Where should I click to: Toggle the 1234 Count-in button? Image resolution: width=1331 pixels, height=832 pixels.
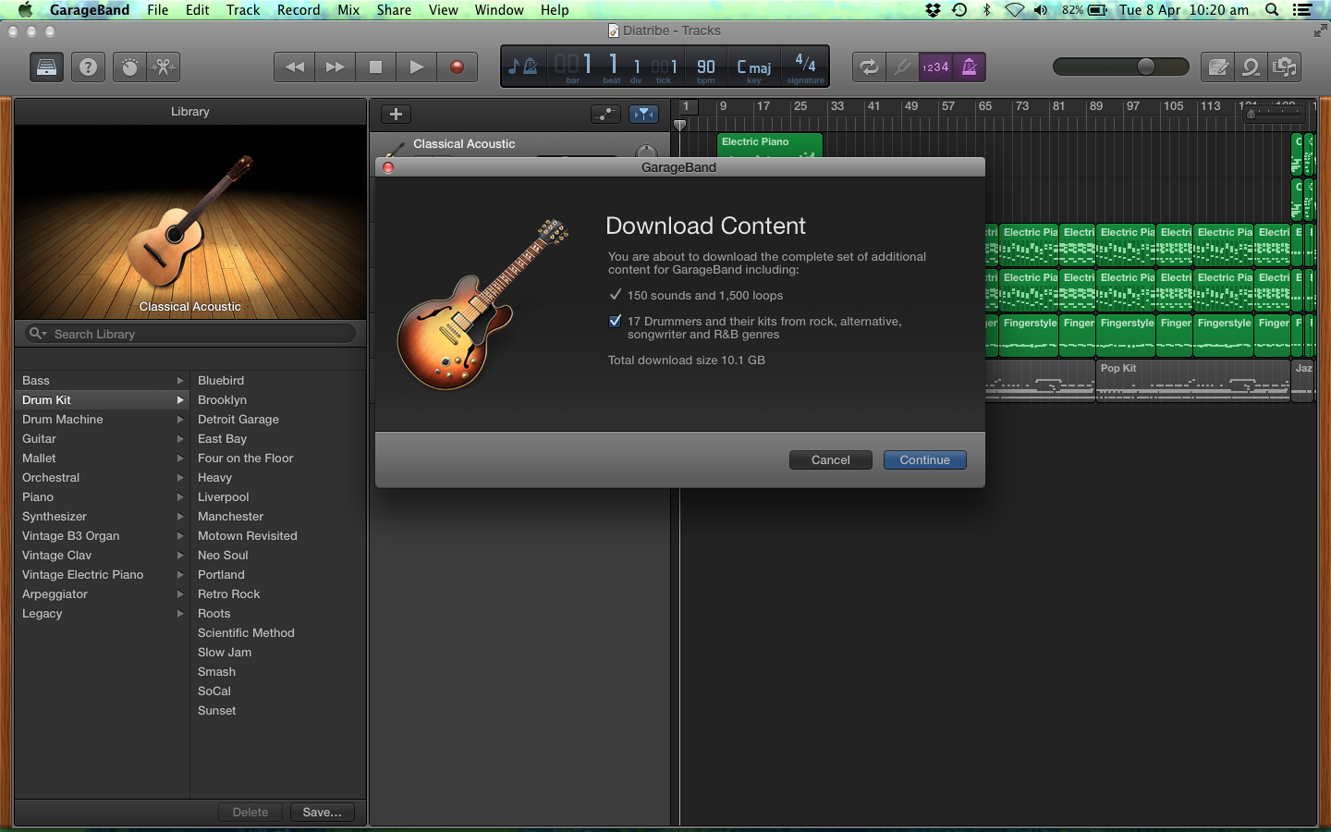point(935,67)
